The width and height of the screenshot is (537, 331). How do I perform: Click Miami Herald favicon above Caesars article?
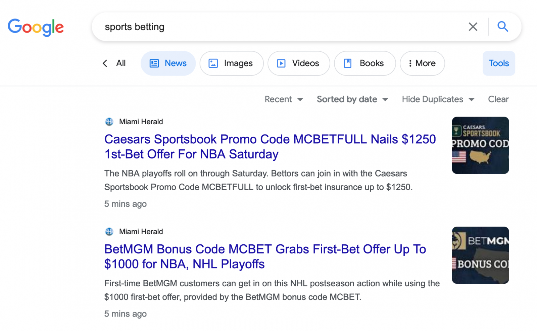tap(109, 122)
